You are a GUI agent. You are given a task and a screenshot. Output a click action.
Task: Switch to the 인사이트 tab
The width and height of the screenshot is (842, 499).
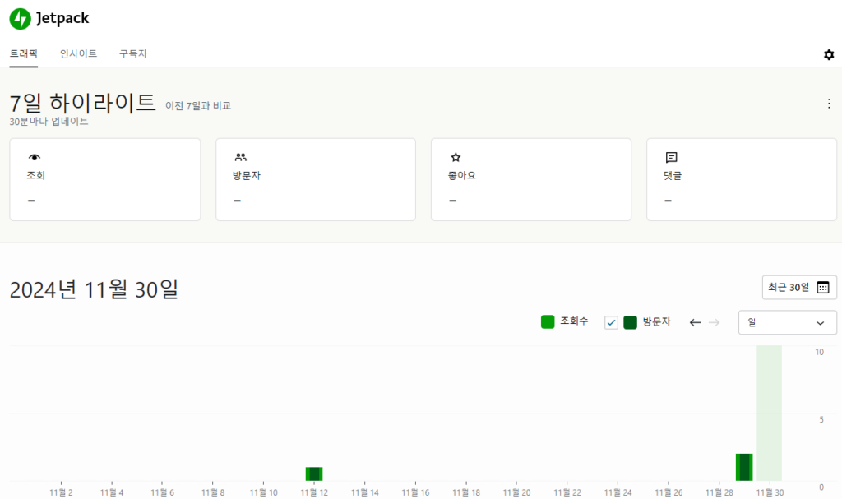[78, 53]
